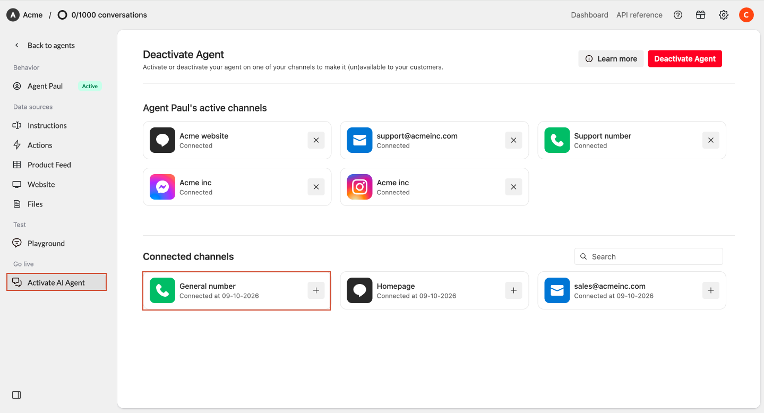Select Activate AI Agent in sidebar
This screenshot has height=413, width=764.
pyautogui.click(x=56, y=282)
